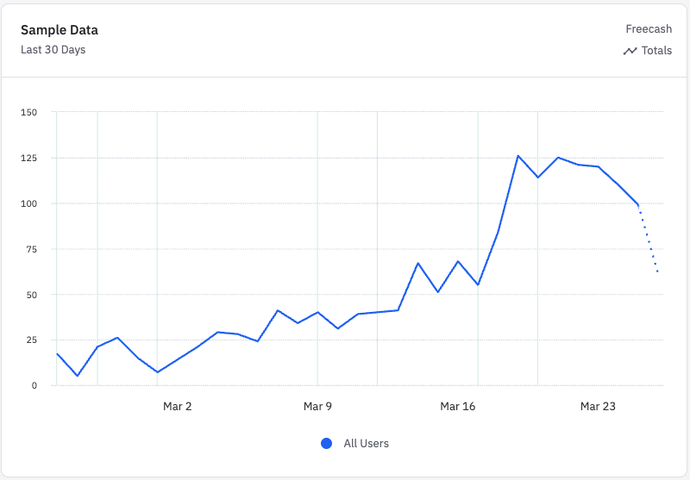Click the Freecash label
This screenshot has width=690, height=480.
(x=649, y=29)
